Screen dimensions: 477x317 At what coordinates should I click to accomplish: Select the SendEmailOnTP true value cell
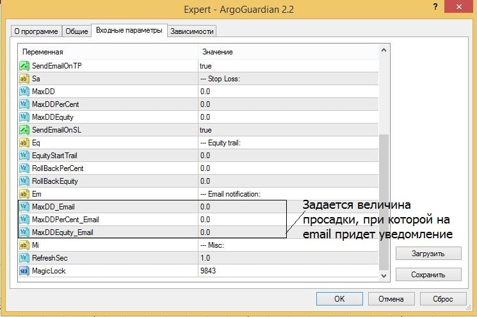(288, 66)
